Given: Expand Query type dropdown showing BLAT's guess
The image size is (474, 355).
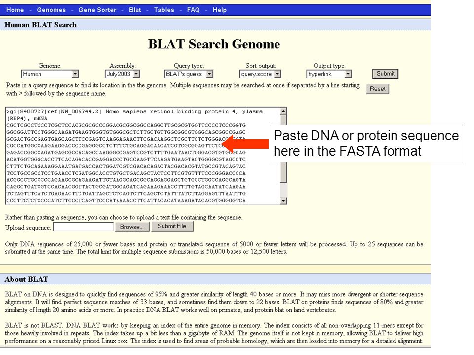Looking at the screenshot, I should pyautogui.click(x=189, y=74).
